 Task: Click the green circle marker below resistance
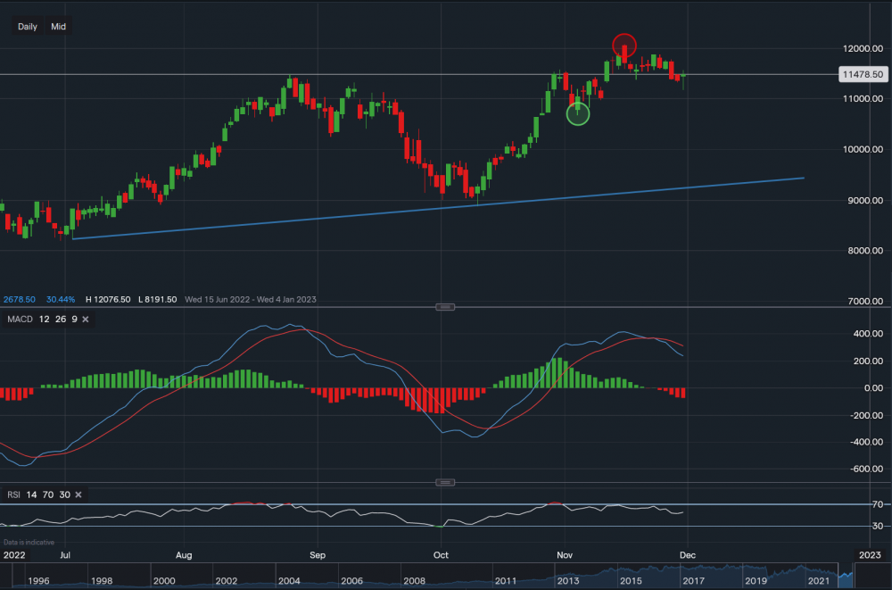pos(578,113)
